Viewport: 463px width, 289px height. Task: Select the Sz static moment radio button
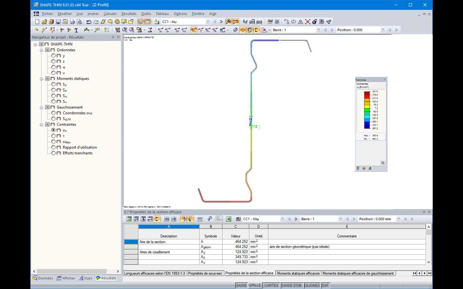53,90
